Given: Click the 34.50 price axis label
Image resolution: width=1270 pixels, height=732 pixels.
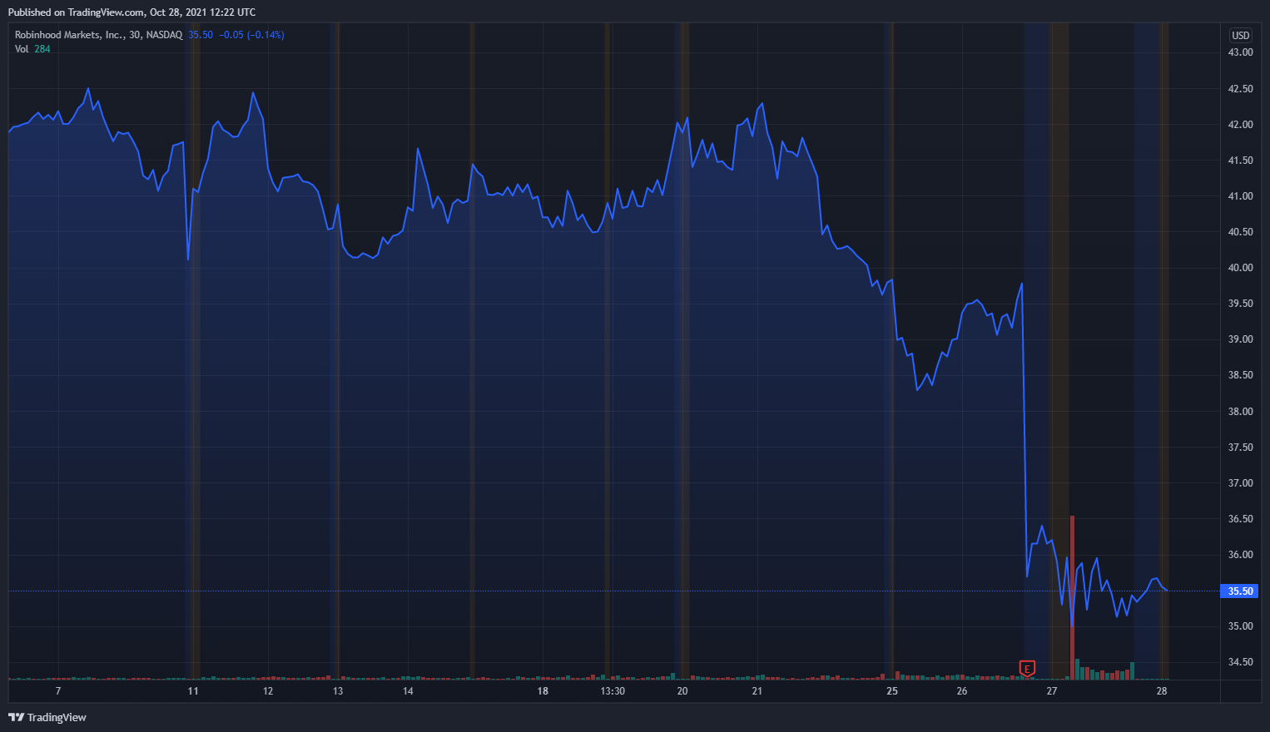Looking at the screenshot, I should pos(1241,662).
